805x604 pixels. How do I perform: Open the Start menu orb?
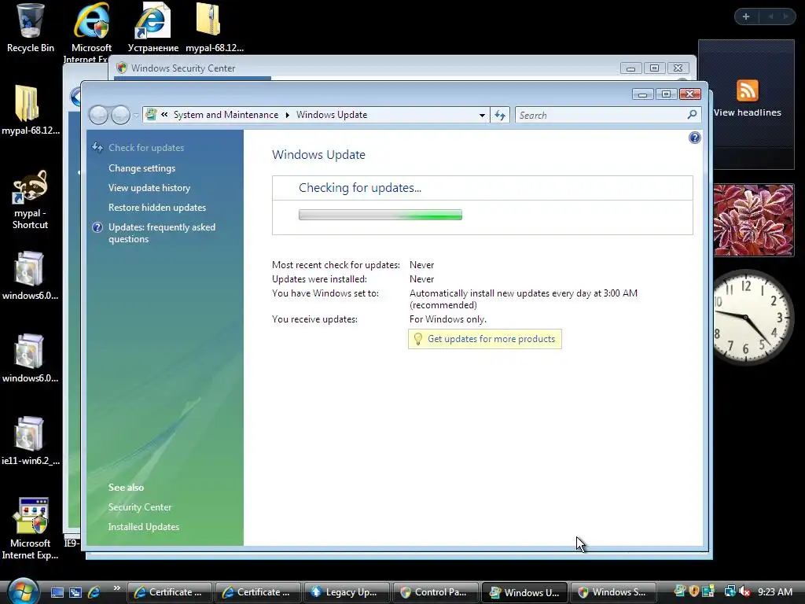coord(23,591)
